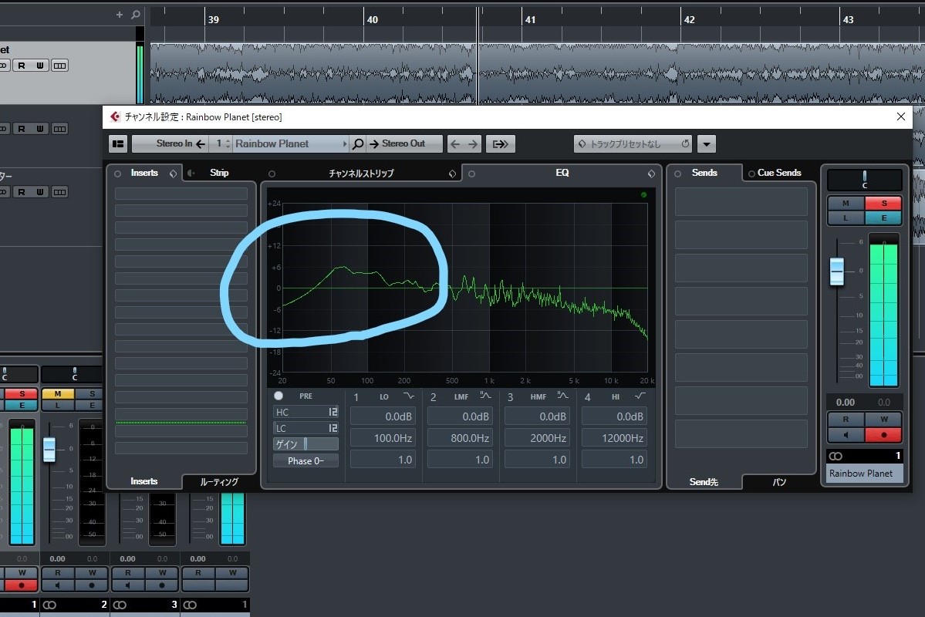Click Write W on first track in track list
925x617 pixels.
coord(40,66)
